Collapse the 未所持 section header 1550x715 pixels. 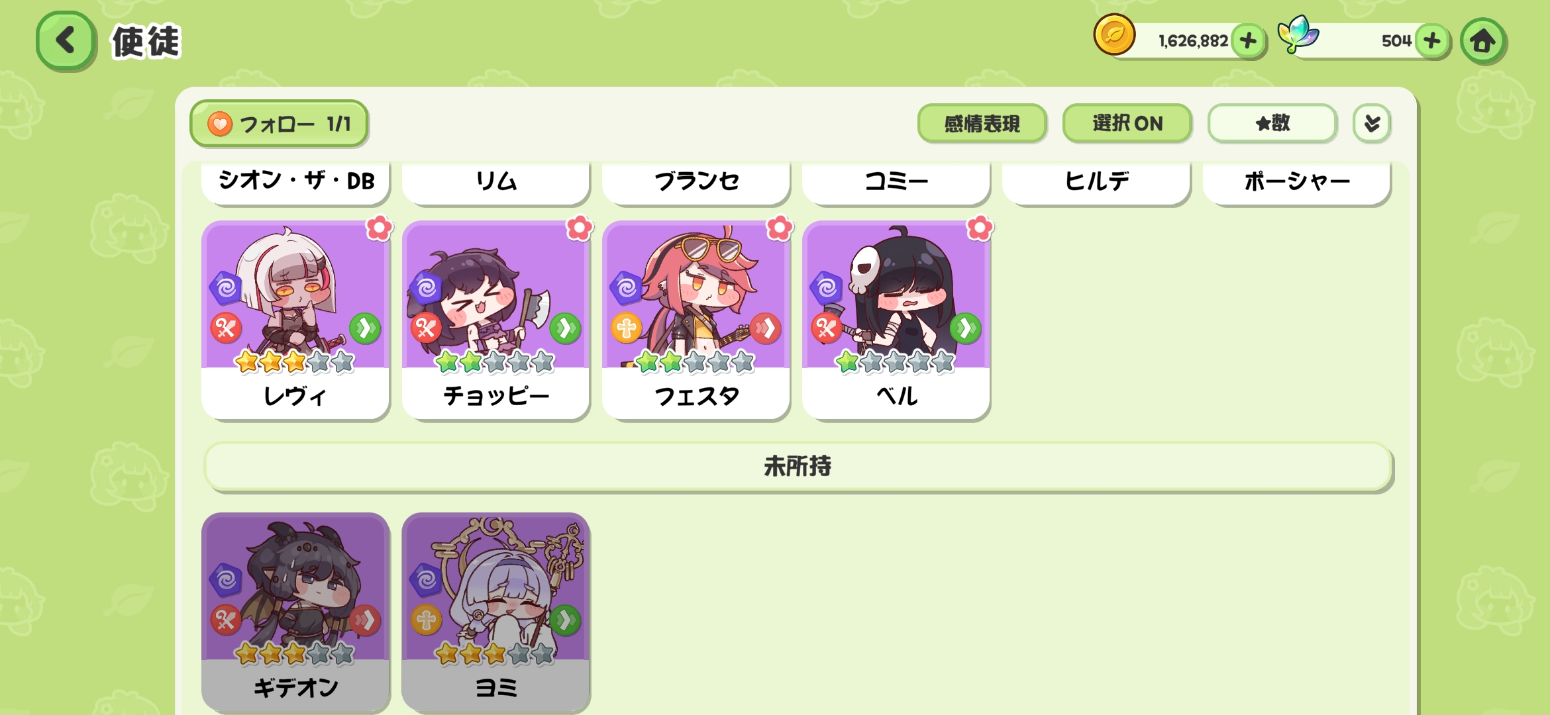coord(798,467)
